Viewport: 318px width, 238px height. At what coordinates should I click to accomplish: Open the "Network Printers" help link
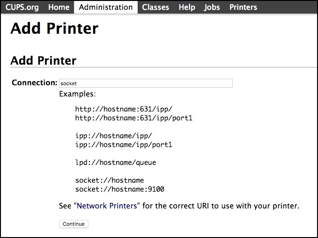click(107, 206)
